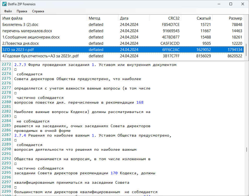Viewport: 249px width, 196px height.
Task: Click line Совета директоров Общества предусмотрено
Action: (78, 79)
